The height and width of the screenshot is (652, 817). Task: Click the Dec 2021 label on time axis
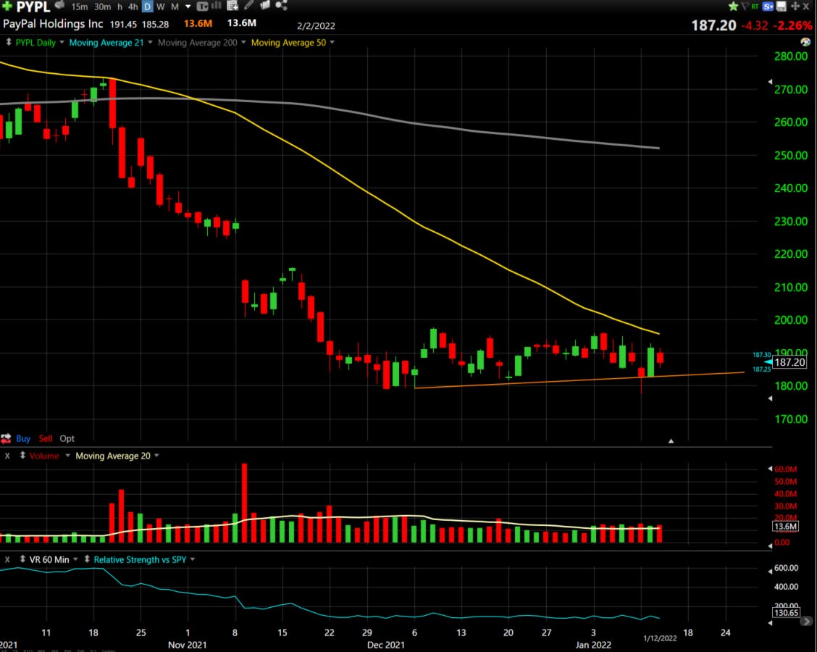click(385, 645)
